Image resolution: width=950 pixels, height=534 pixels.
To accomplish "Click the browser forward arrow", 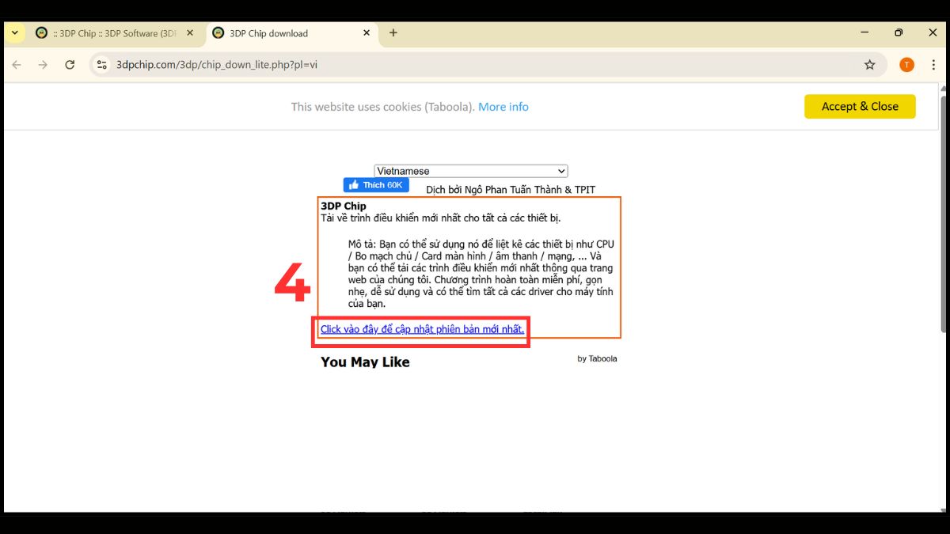I will tap(43, 65).
